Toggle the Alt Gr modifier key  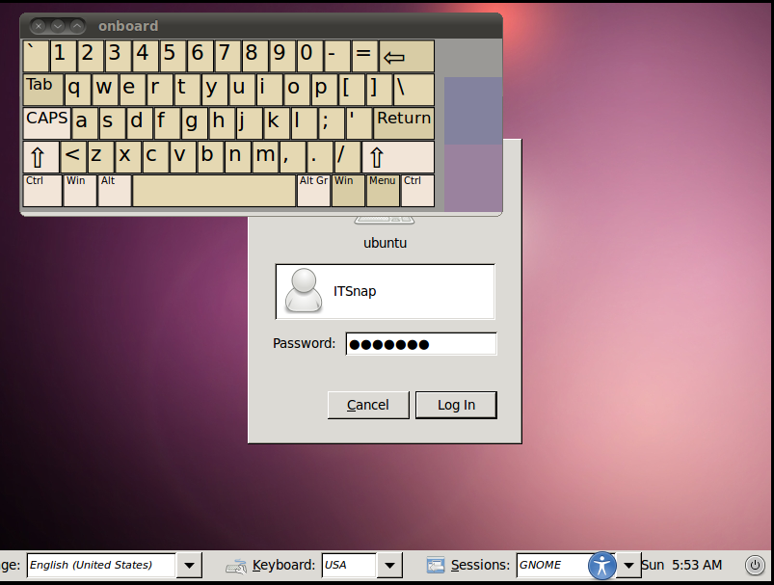tap(314, 191)
